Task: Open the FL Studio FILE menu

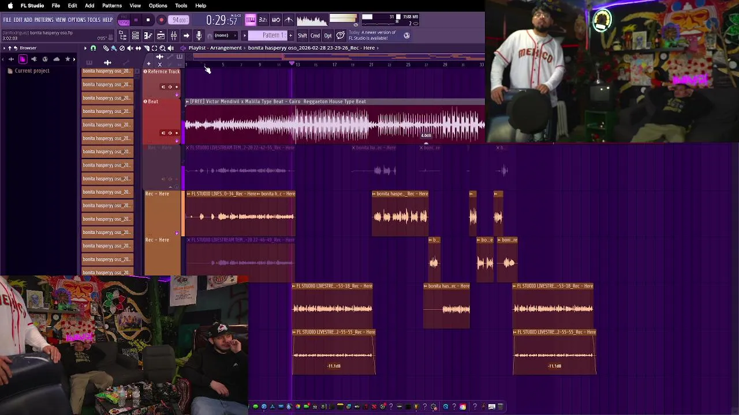Action: [7, 20]
